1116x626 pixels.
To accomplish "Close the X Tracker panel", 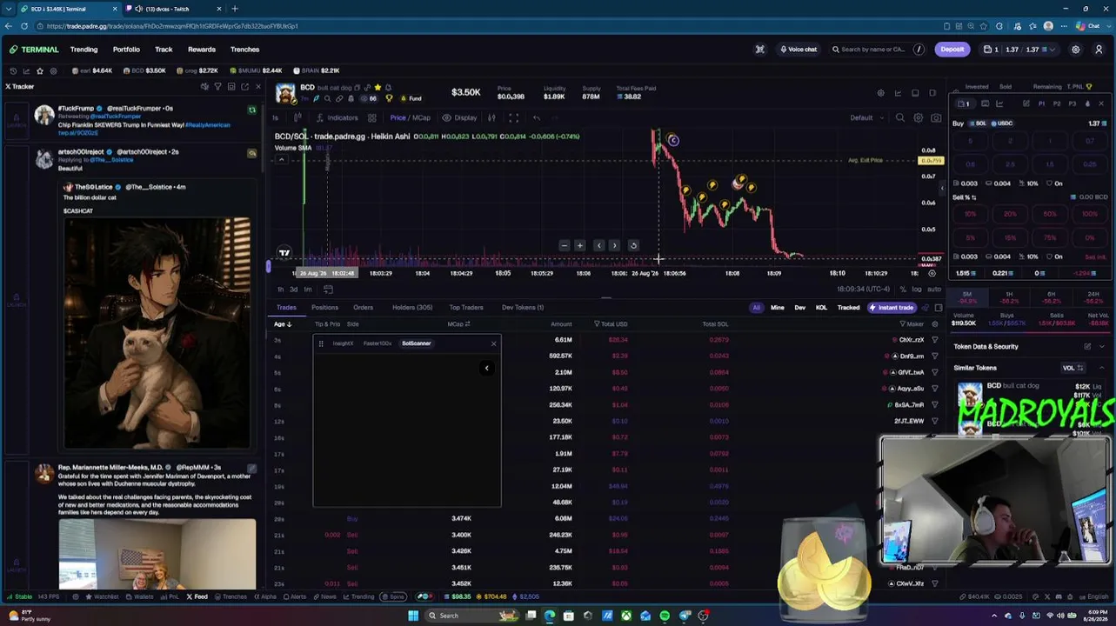I will pyautogui.click(x=257, y=86).
